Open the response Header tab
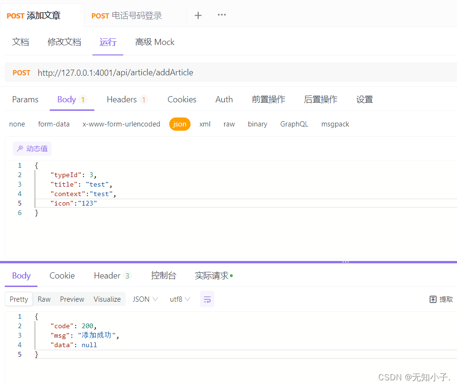This screenshot has height=386, width=457. click(112, 275)
